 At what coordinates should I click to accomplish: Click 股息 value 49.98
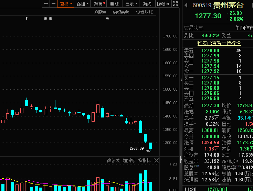[213, 168]
